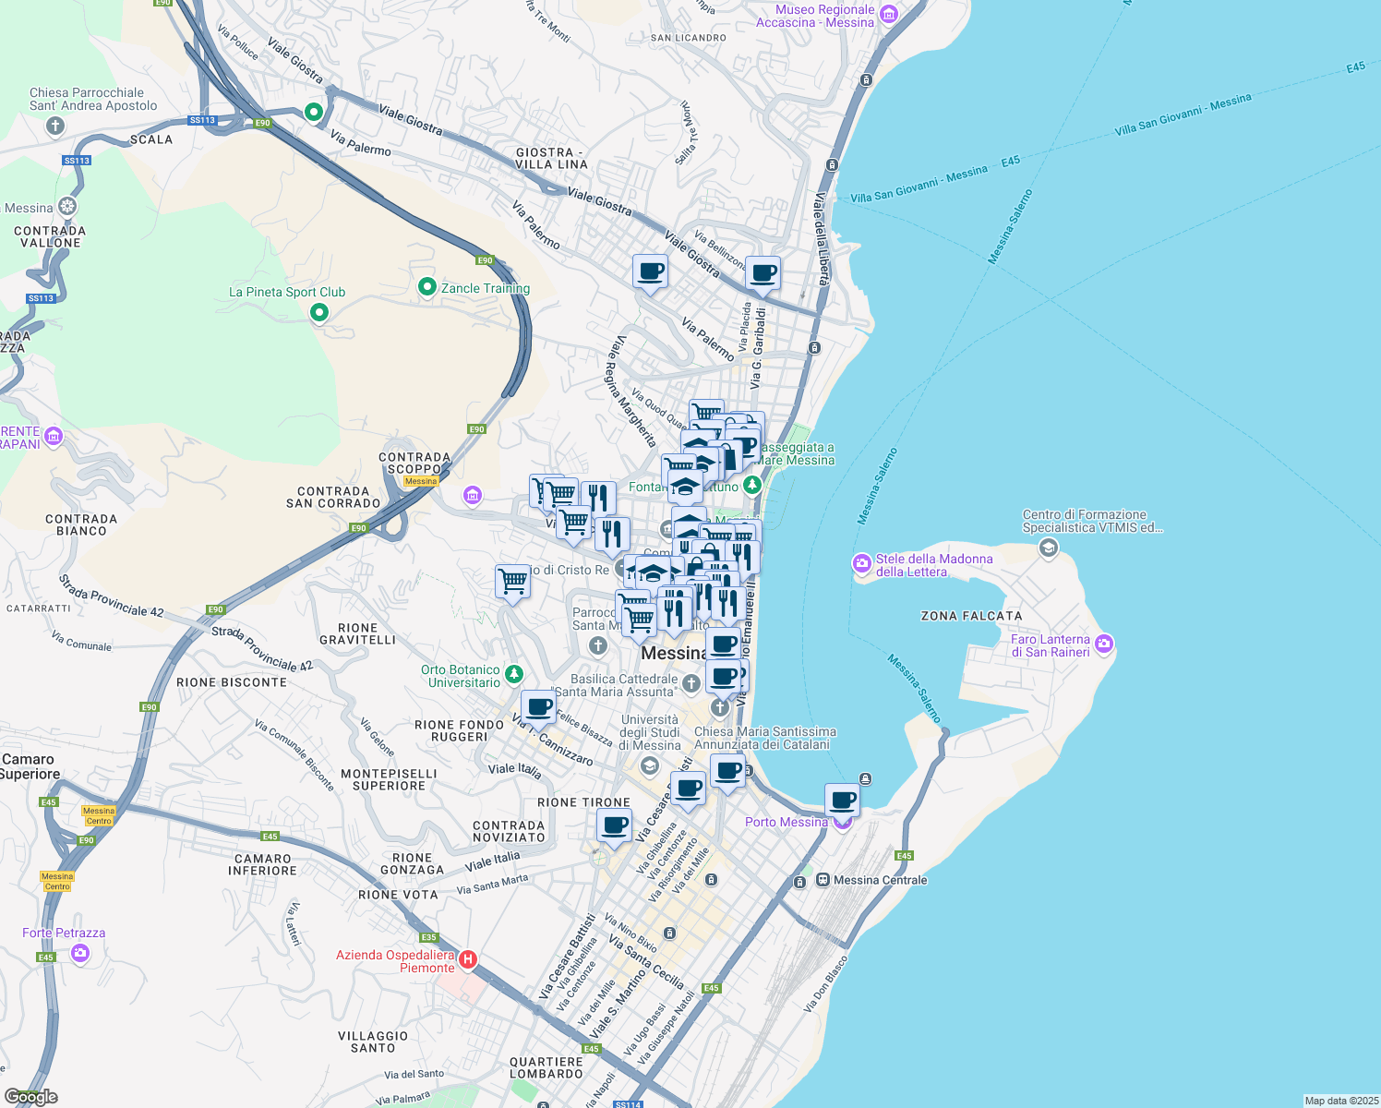Open the Azienda Ospedaliera Piemonte label
1381x1108 pixels.
coord(395,961)
